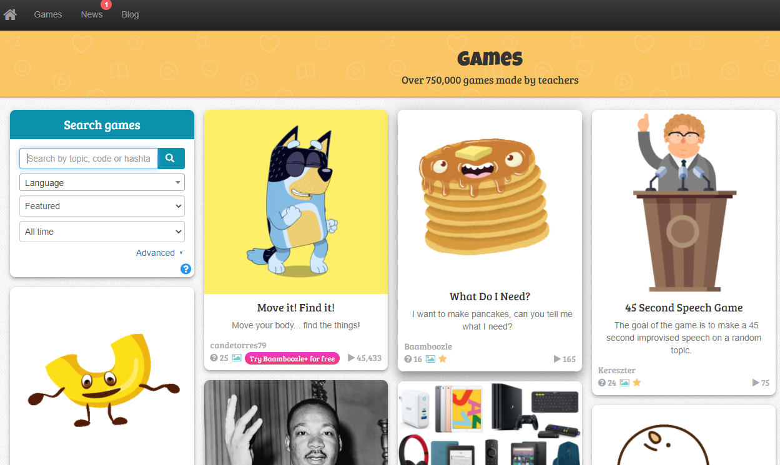The width and height of the screenshot is (780, 465).
Task: Open the Games menu item
Action: coord(48,14)
